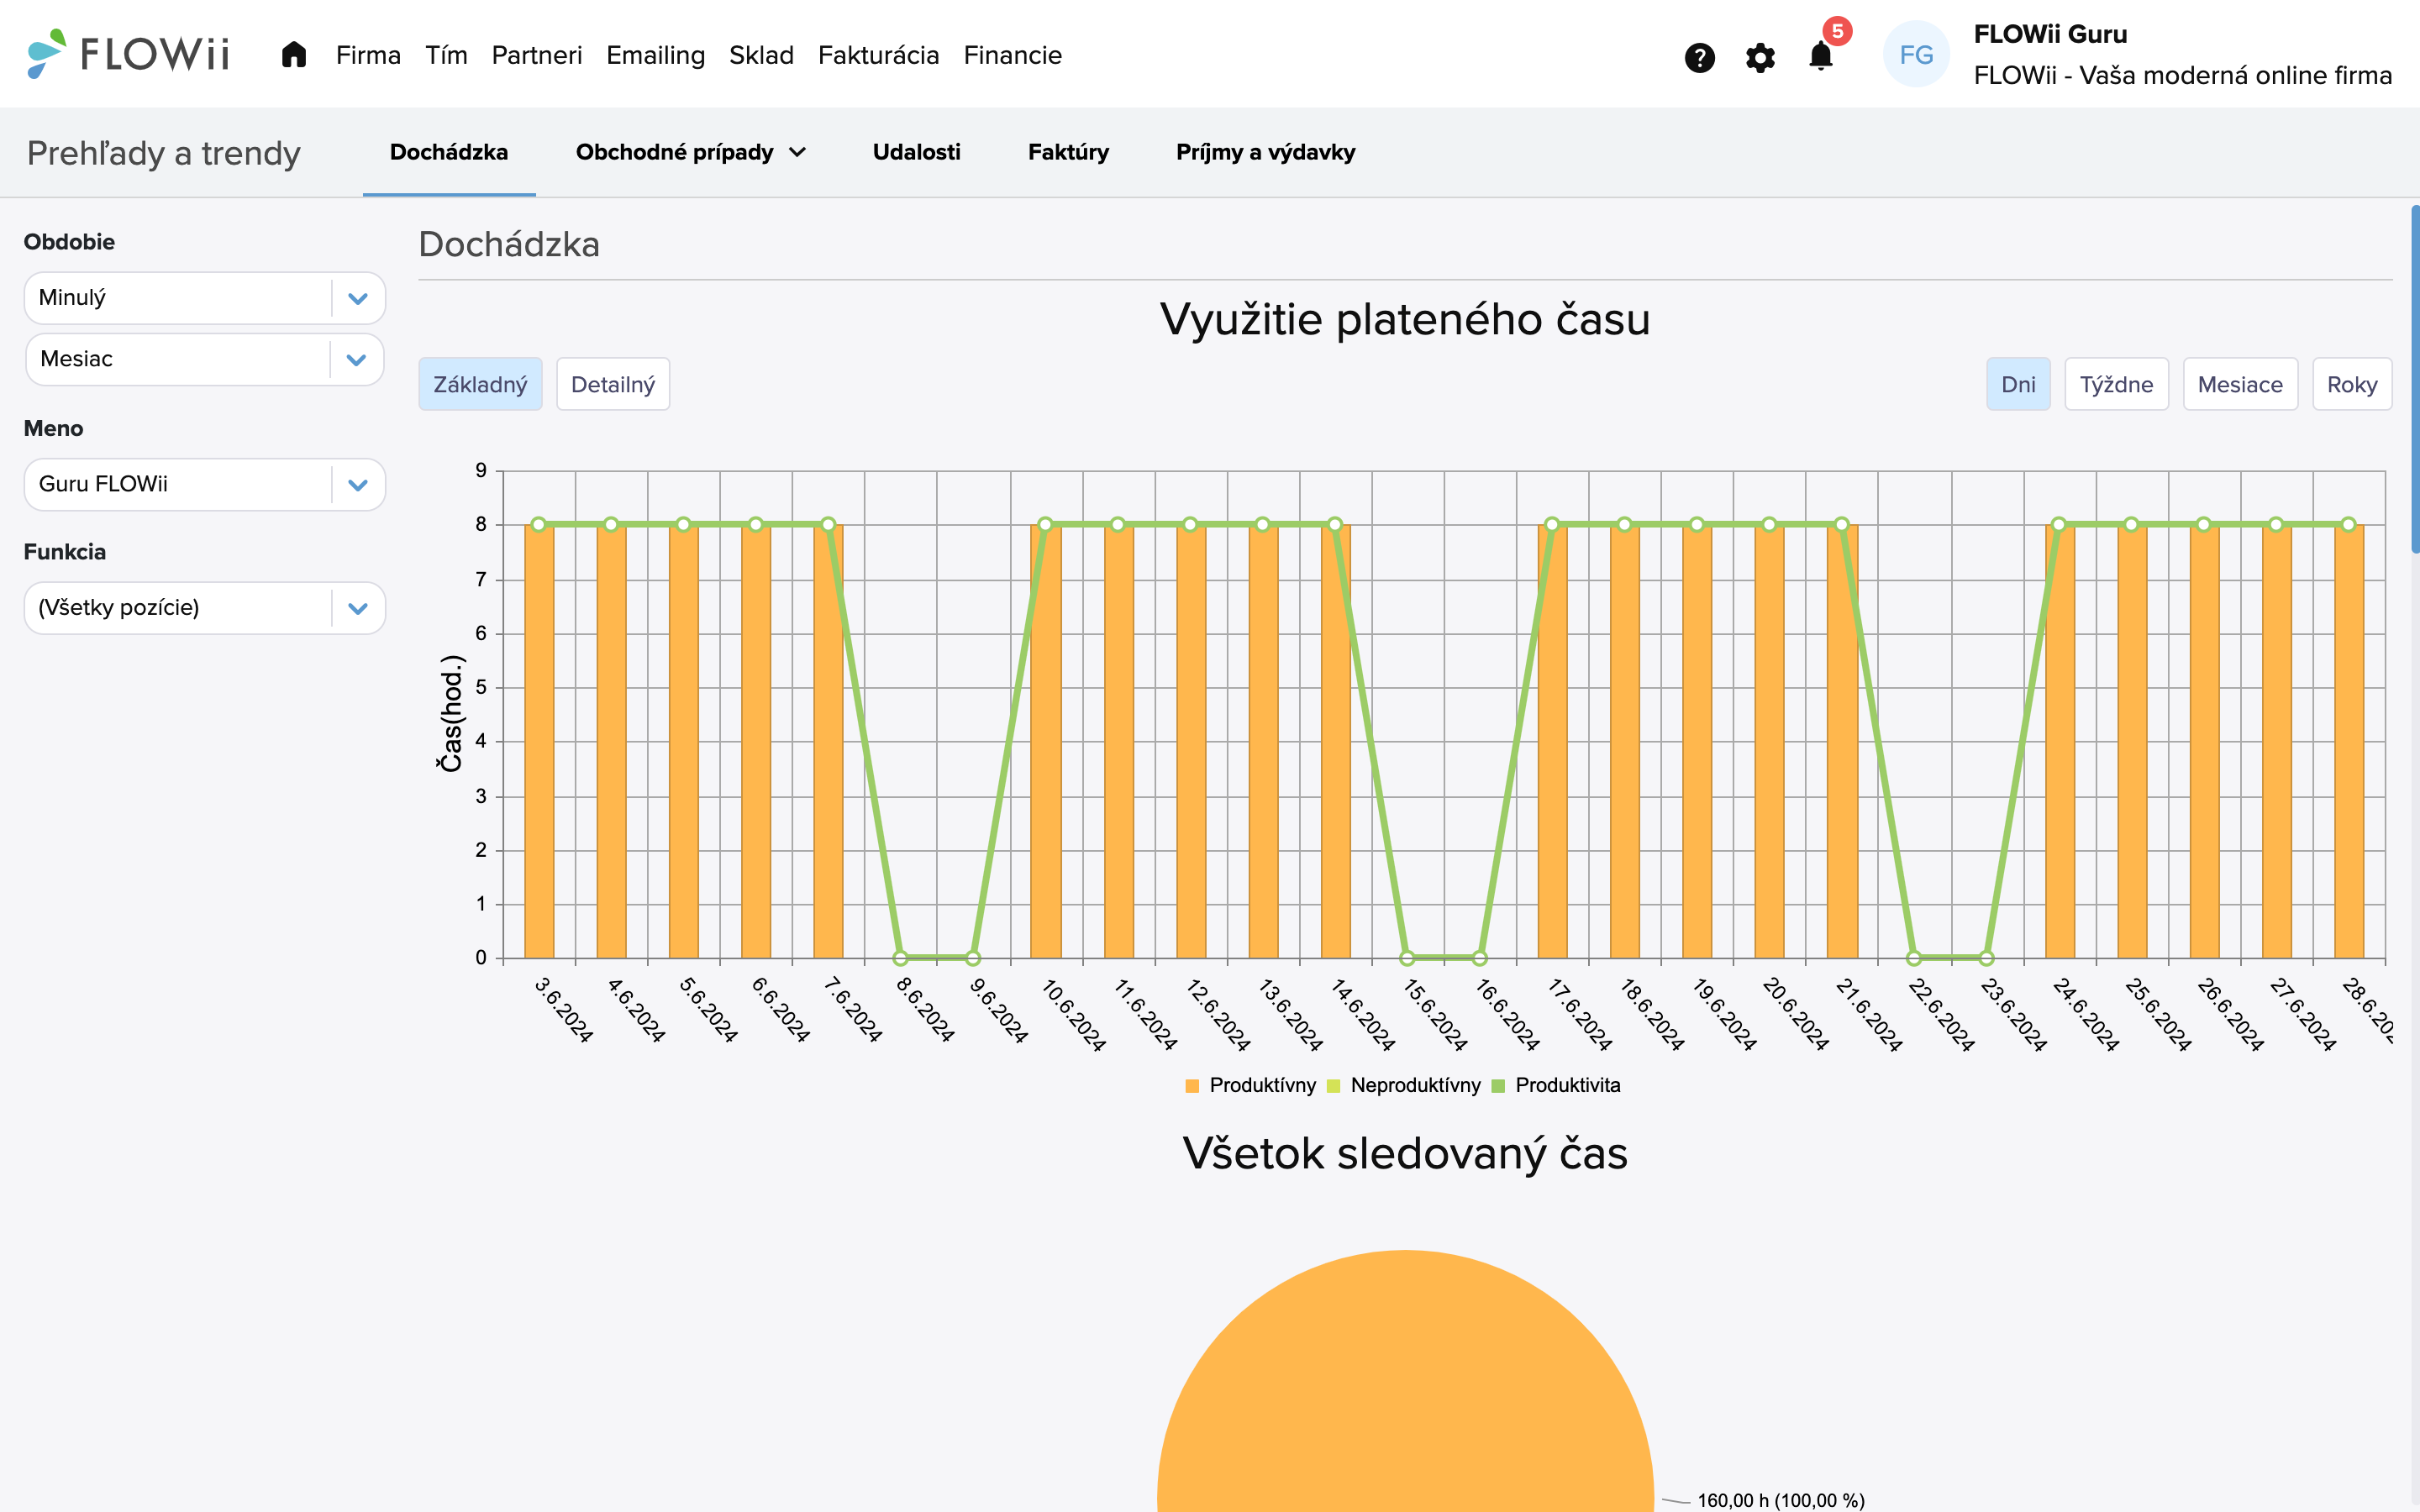Click the orange Produktívny legend swatch
This screenshot has height=1512, width=2420.
tap(1192, 1086)
